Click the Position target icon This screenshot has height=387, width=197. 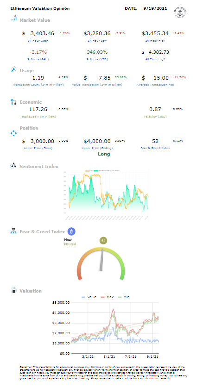pos(13,133)
